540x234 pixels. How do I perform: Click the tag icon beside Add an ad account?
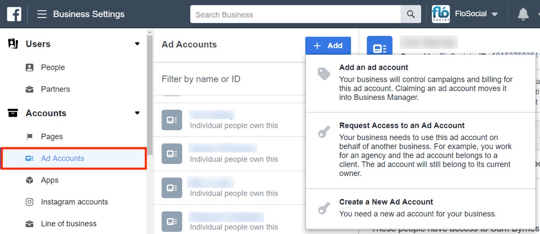tap(324, 74)
